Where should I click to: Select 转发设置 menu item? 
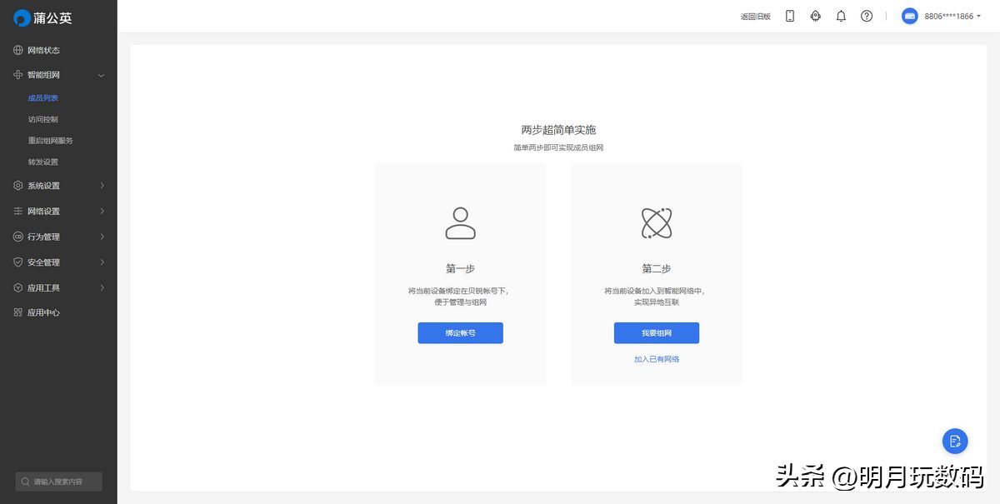[43, 162]
